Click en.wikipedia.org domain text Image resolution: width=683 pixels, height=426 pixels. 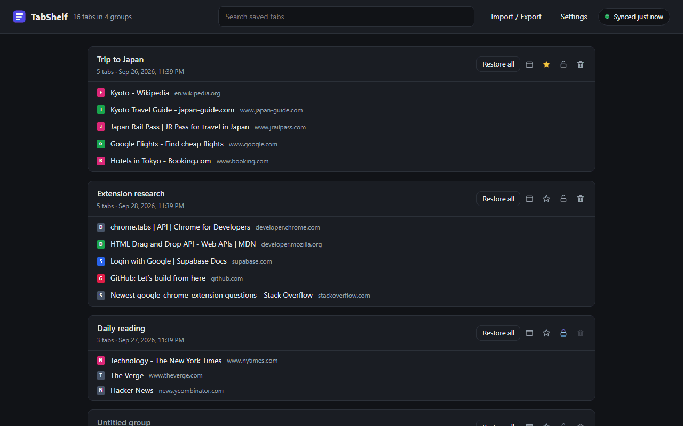pyautogui.click(x=197, y=93)
